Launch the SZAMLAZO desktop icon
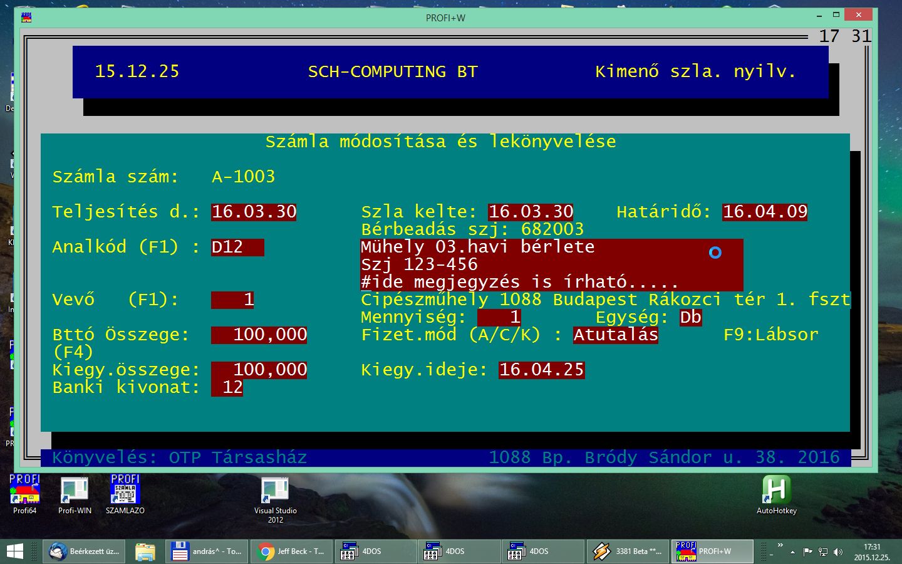 tap(125, 489)
